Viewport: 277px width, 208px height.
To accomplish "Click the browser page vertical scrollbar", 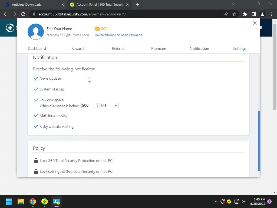I will (275, 67).
